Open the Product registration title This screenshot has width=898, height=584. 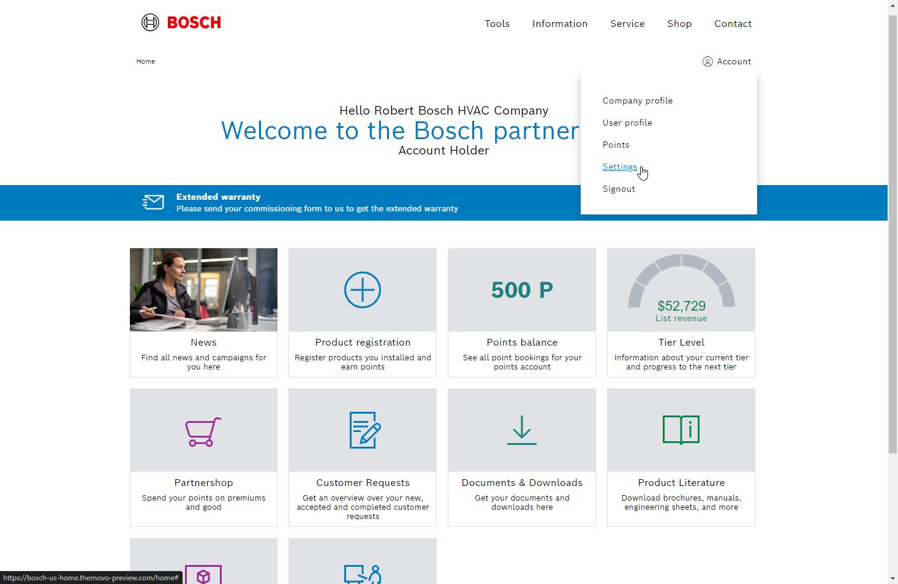[x=363, y=343]
